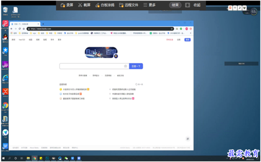261x162 pixels.
Task: Go forward in the Chrome browser
Action: point(15,29)
